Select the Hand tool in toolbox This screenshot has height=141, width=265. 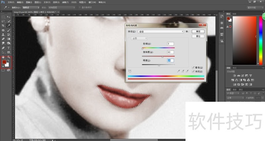point(3,57)
